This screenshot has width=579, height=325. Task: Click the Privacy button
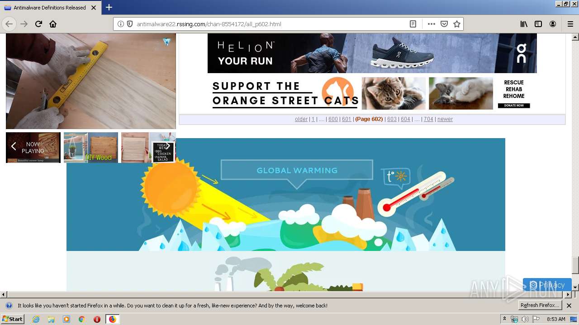click(x=547, y=285)
